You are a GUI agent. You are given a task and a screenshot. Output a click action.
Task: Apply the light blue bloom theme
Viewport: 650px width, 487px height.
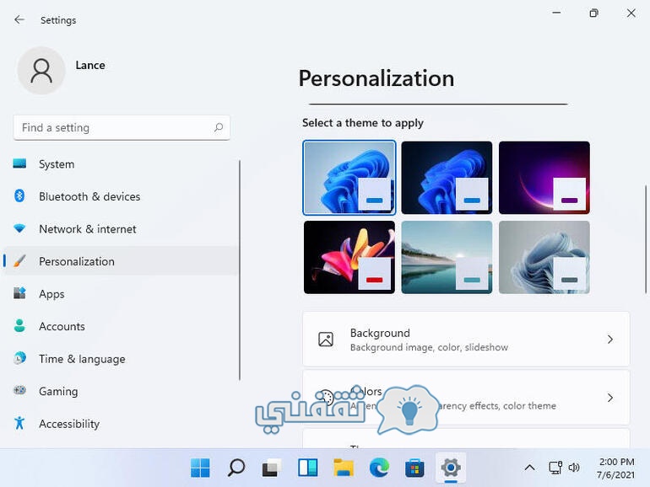coord(349,178)
